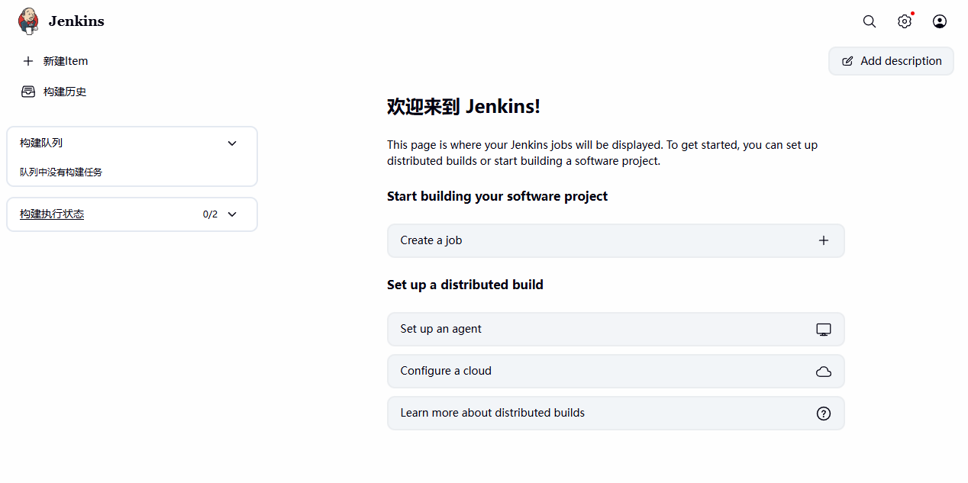Open the Create a job link
This screenshot has width=968, height=483.
[431, 240]
